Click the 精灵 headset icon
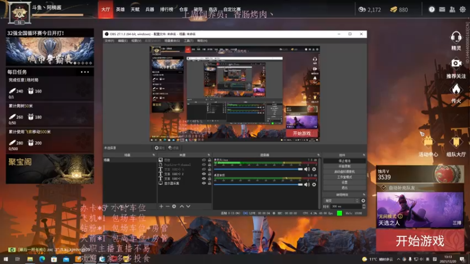Viewport: 470px width, 264px height. (456, 38)
